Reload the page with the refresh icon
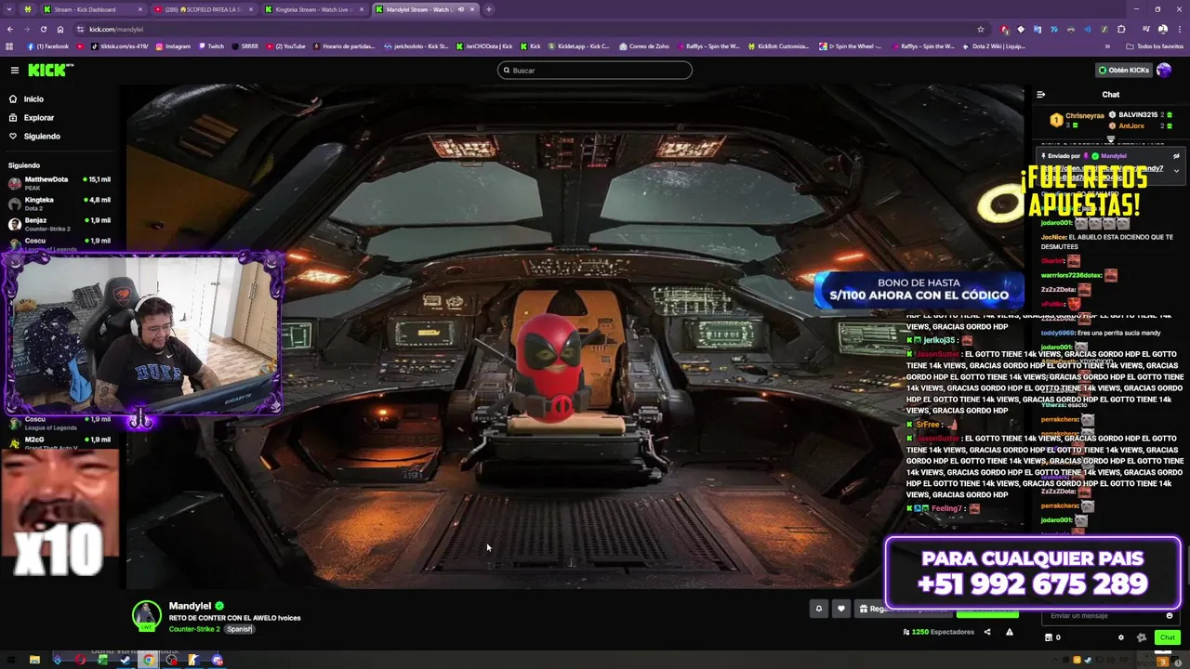The height and width of the screenshot is (669, 1190). coord(45,29)
